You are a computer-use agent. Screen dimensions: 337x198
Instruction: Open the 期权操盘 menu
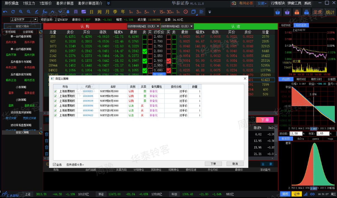pos(12,3)
